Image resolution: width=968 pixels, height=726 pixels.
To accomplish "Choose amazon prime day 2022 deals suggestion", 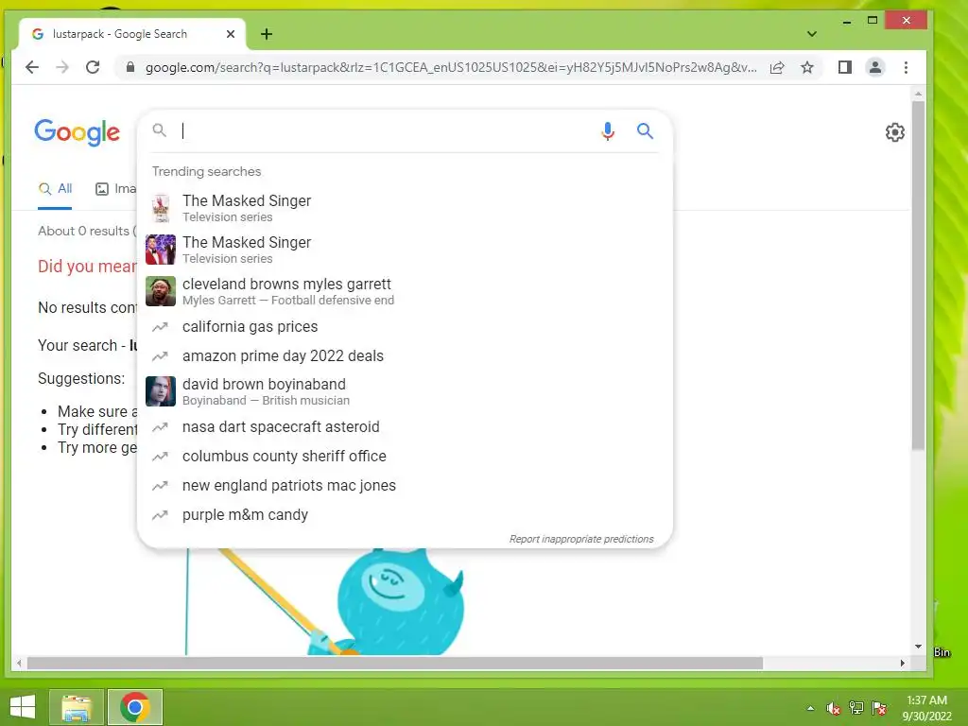I will [x=405, y=356].
